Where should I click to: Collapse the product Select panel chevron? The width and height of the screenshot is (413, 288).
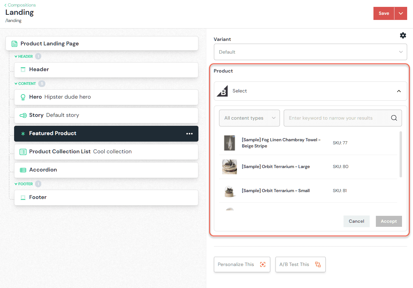pyautogui.click(x=399, y=91)
